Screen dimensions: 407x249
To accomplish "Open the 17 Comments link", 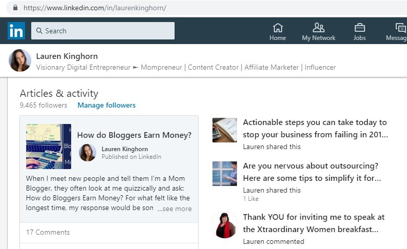I will click(48, 232).
